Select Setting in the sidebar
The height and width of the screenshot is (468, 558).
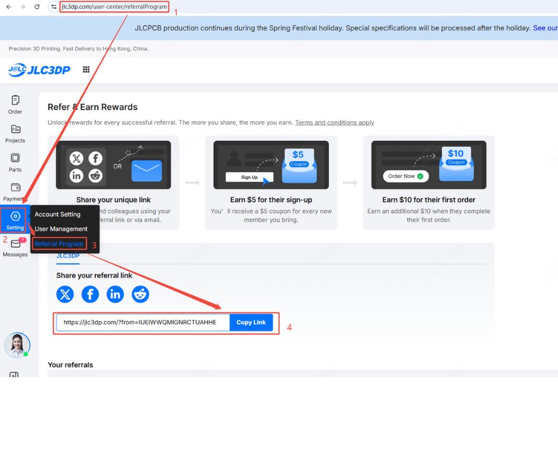point(15,220)
